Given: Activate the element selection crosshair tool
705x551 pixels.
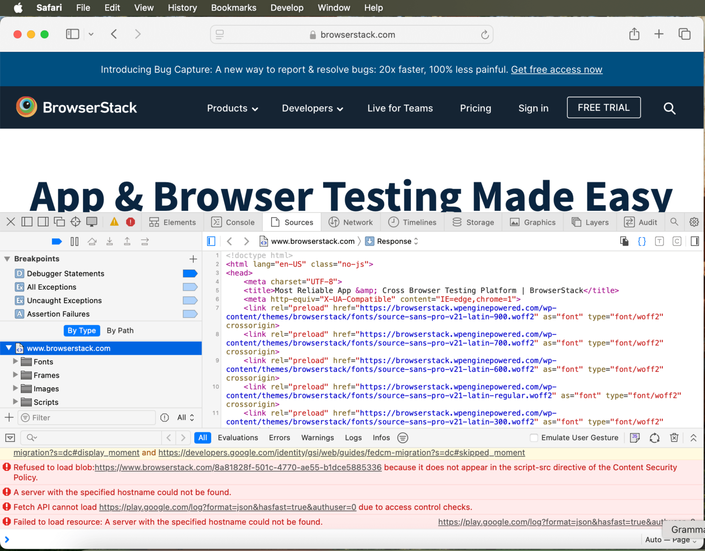Looking at the screenshot, I should click(76, 222).
